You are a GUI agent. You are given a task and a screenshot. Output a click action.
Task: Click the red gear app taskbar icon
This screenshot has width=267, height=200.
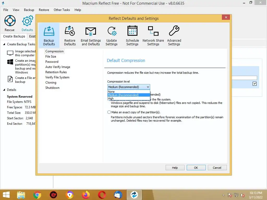click(x=53, y=195)
